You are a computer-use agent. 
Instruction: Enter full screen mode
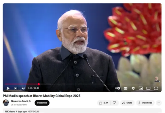coord(156,88)
